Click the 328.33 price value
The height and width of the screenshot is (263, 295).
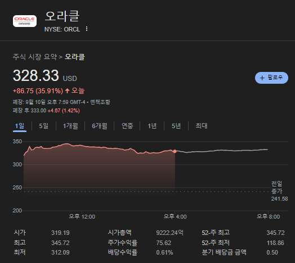click(x=35, y=75)
